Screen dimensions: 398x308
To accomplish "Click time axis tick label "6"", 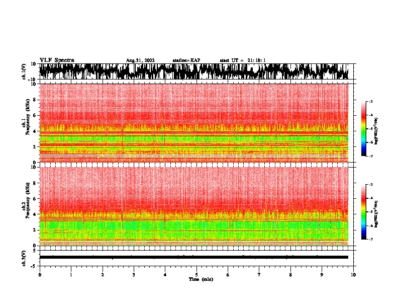I will (x=228, y=275).
